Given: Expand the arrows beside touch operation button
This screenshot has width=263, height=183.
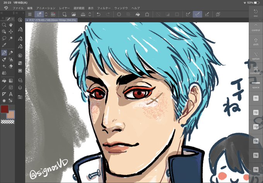Looking at the screenshot, I should point(46,14).
